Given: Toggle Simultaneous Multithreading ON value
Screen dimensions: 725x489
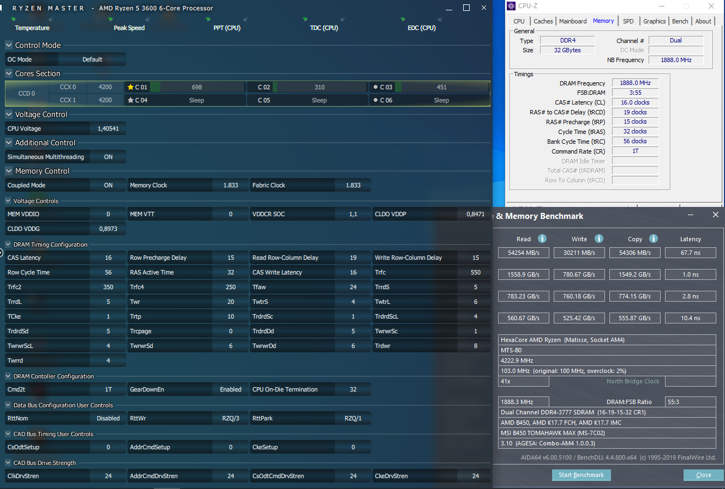Looking at the screenshot, I should click(x=108, y=157).
